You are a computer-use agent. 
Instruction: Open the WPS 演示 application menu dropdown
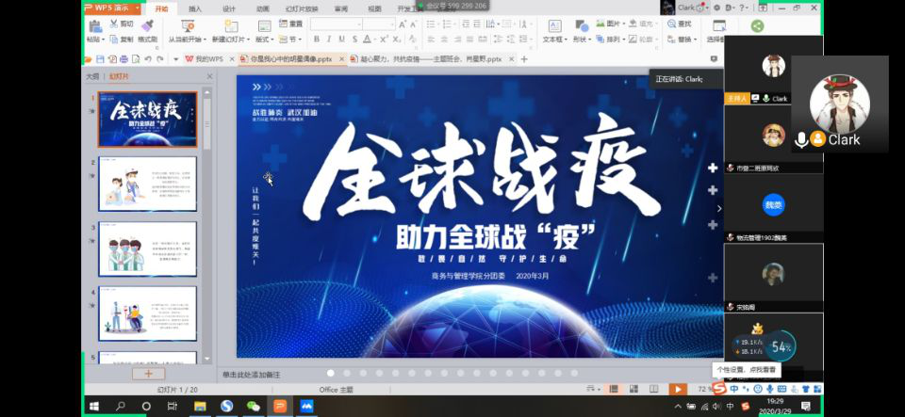pyautogui.click(x=138, y=8)
